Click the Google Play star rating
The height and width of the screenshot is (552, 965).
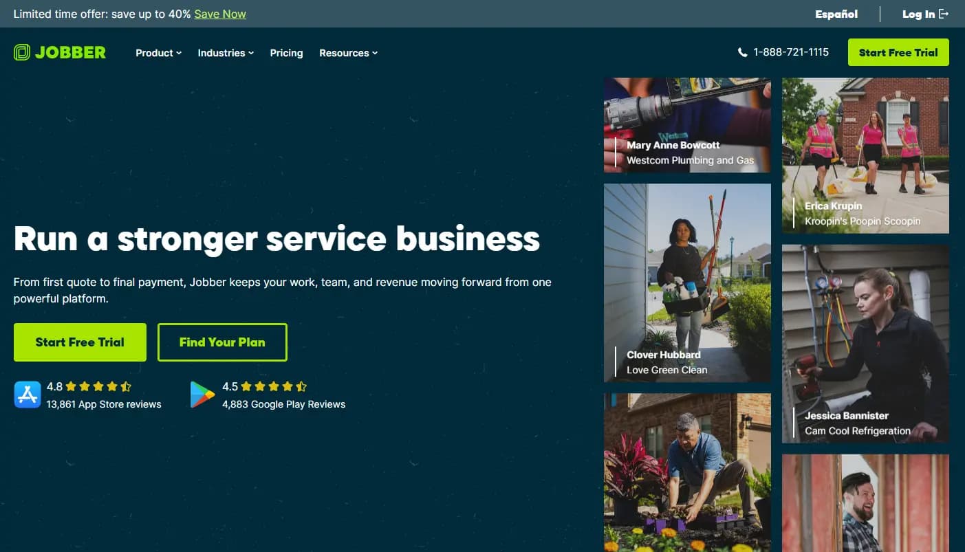tap(274, 386)
